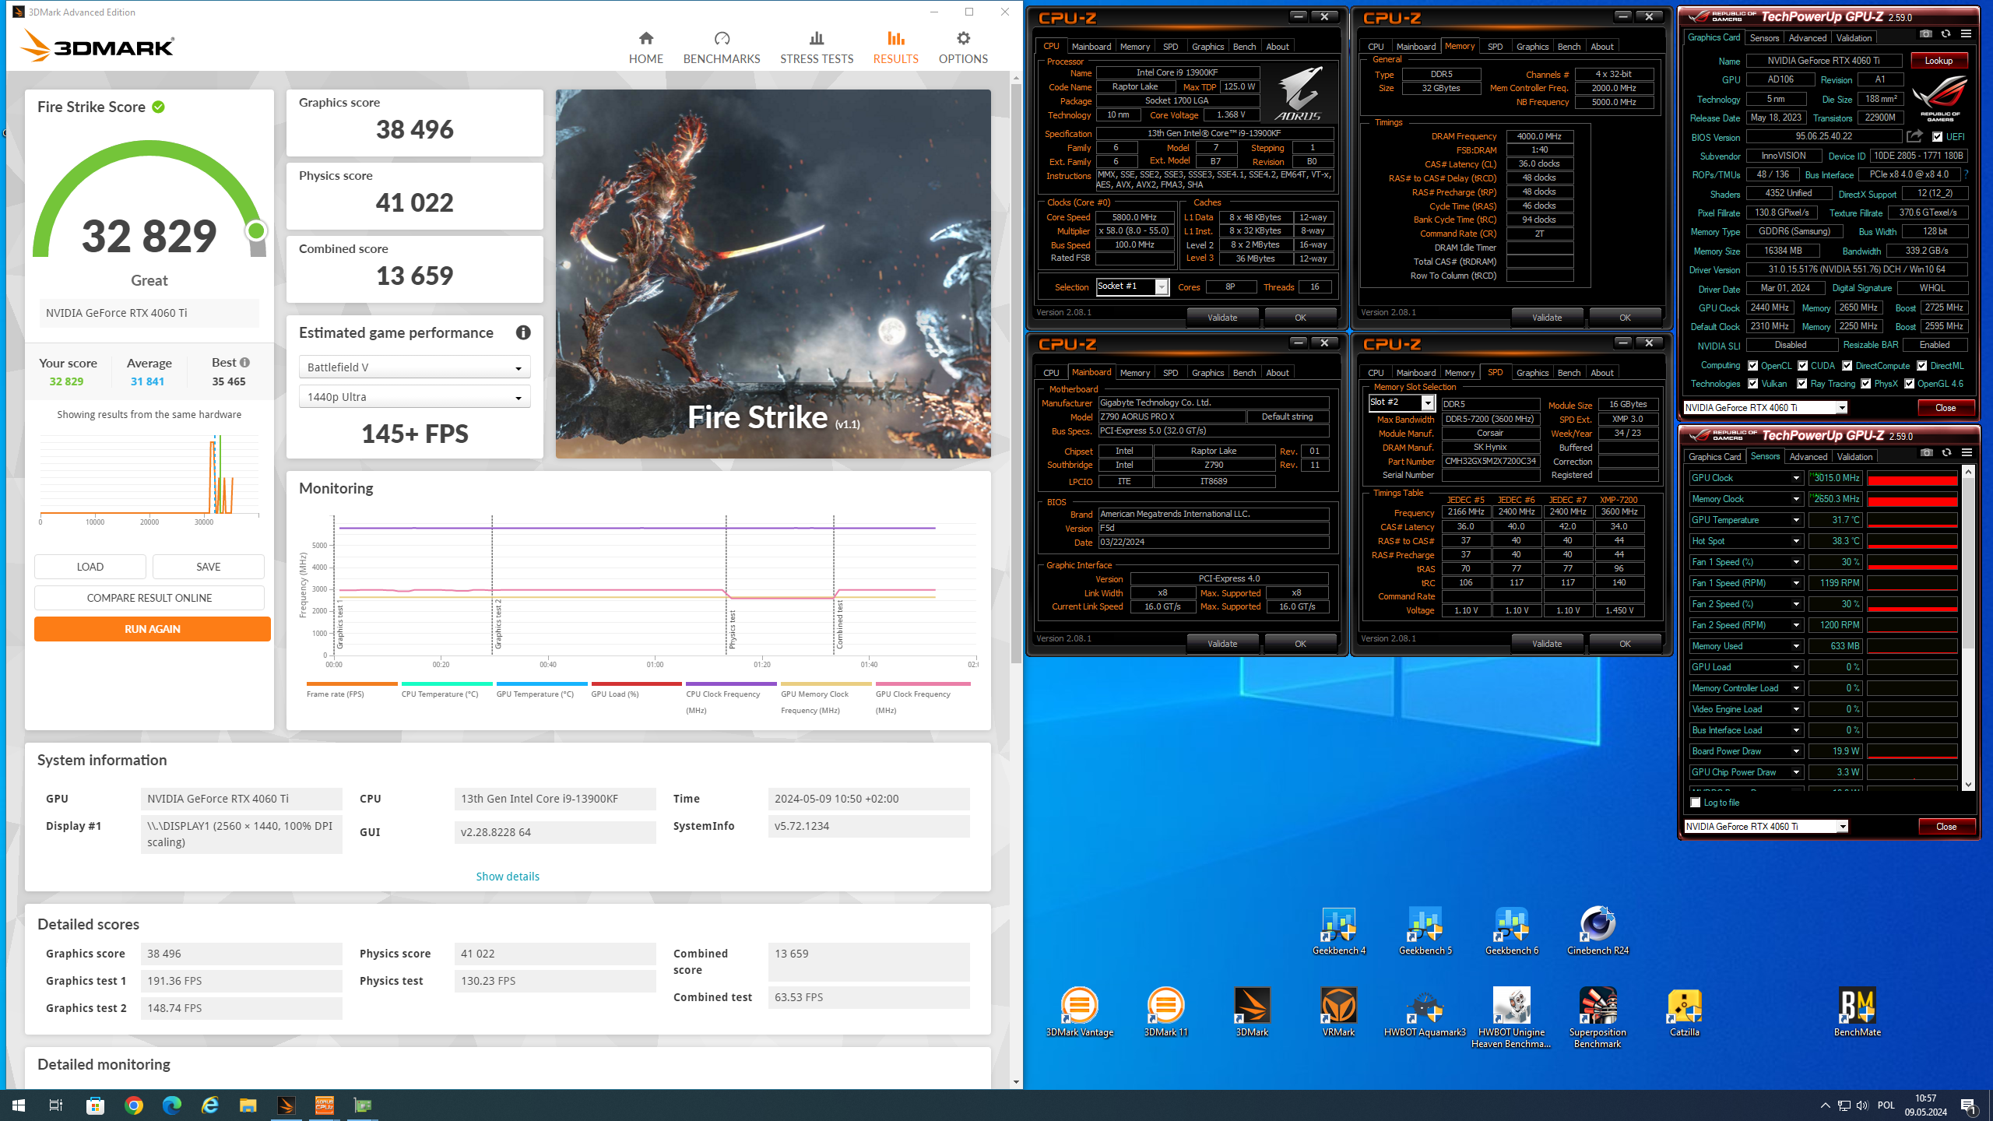Screen dimensions: 1993x1121
Task: Open the Board Power Draw sensor dropdown
Action: point(1796,751)
